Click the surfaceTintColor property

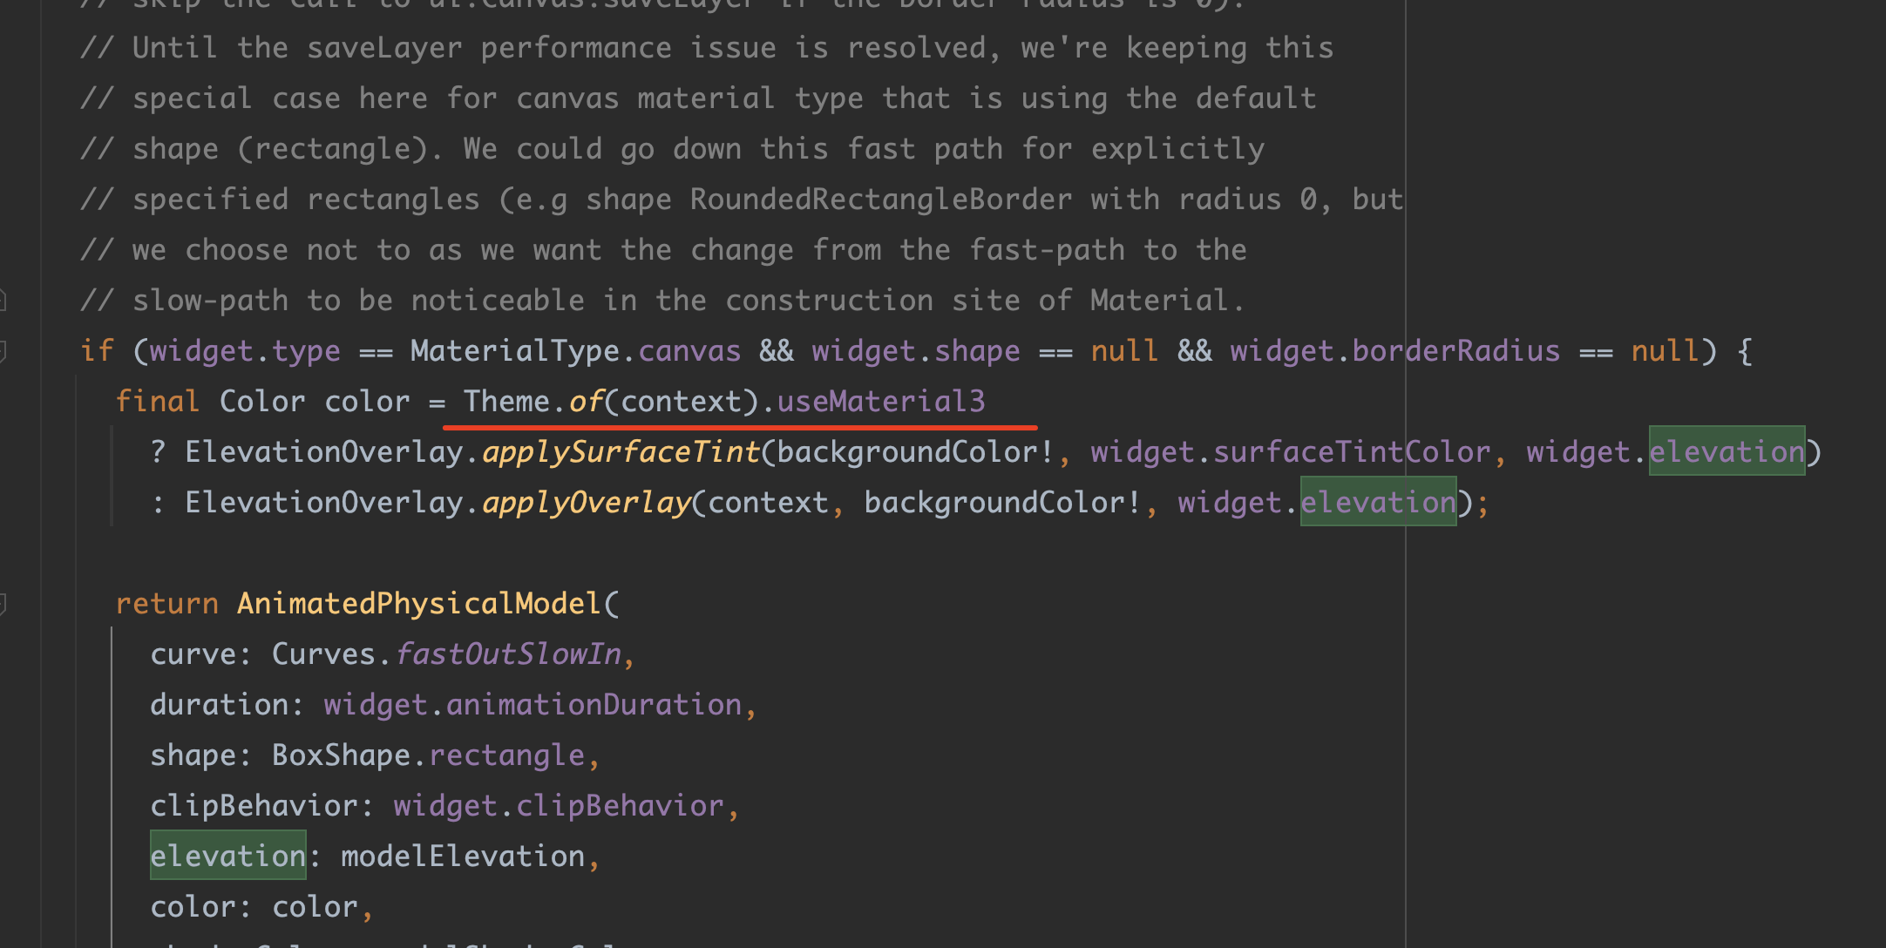pos(1351,452)
